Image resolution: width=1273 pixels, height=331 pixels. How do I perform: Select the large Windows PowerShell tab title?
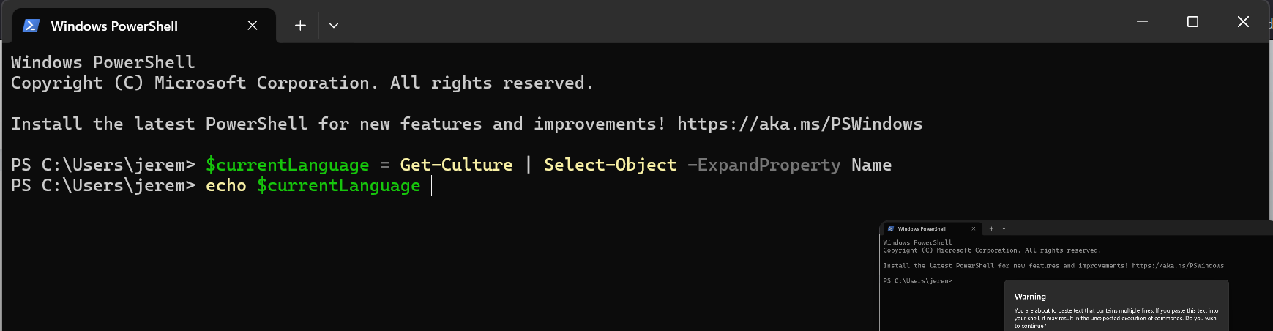click(114, 26)
